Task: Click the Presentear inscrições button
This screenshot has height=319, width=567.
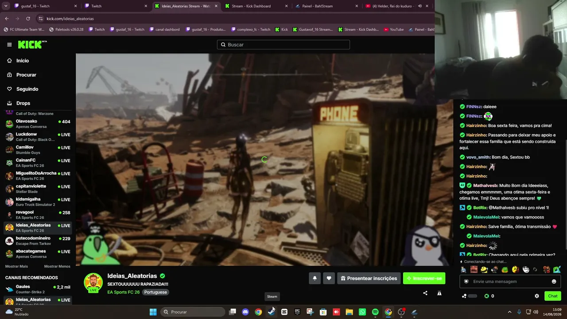Action: (369, 278)
